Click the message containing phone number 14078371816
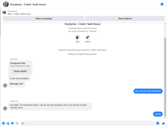Image resolution: width=167 pixels, height=127 pixels. [x=50, y=106]
